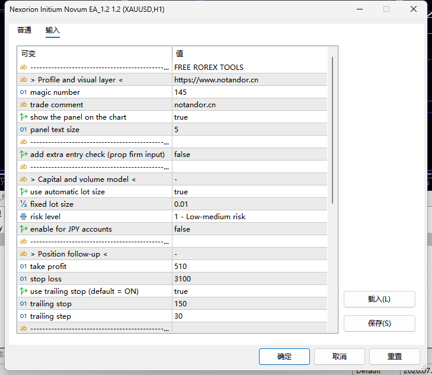
Task: Switch to the 普通 tab
Action: 24,30
